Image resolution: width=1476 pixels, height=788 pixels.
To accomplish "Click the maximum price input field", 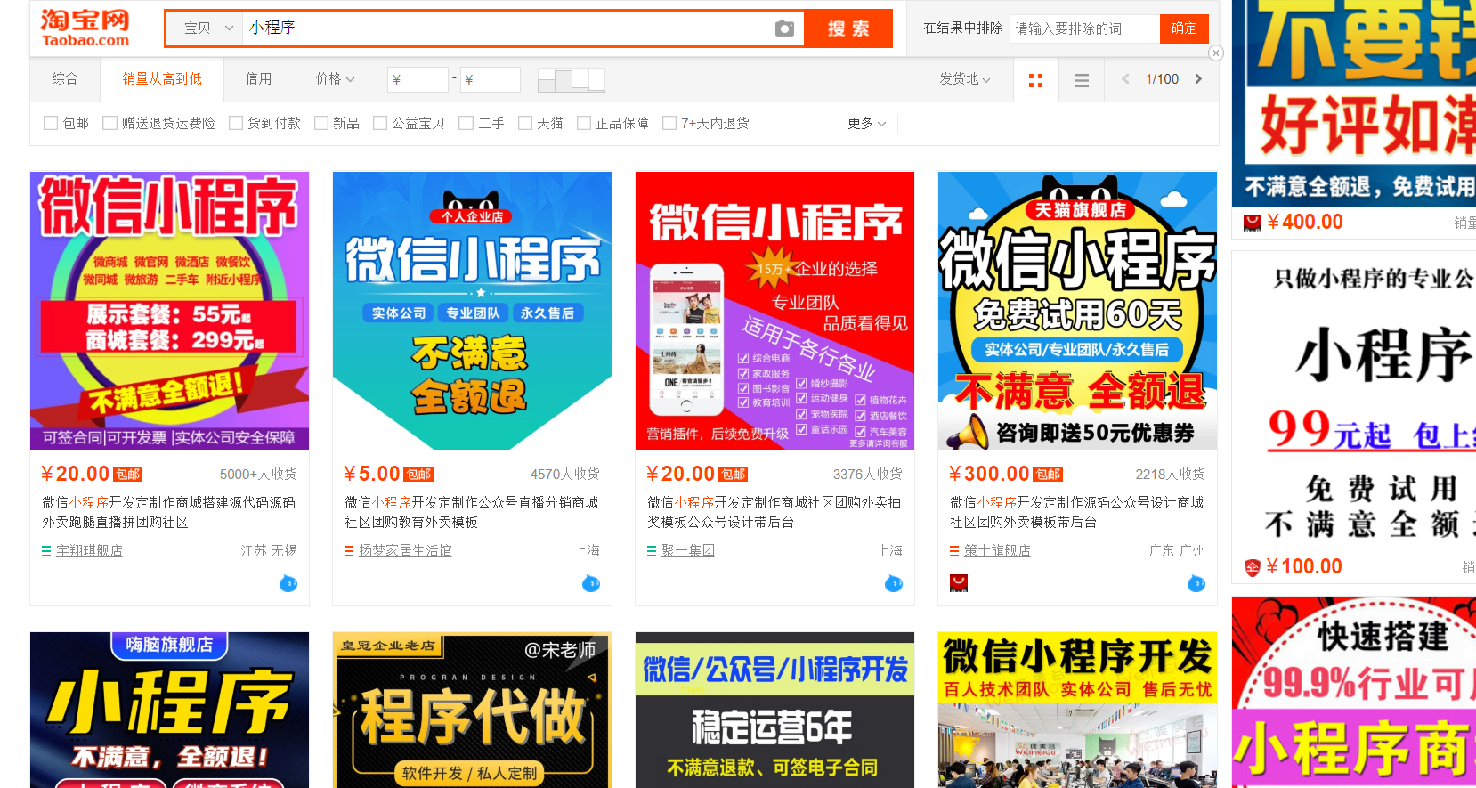I will point(491,80).
